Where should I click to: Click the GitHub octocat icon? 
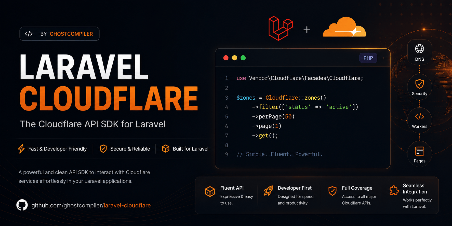pyautogui.click(x=22, y=205)
